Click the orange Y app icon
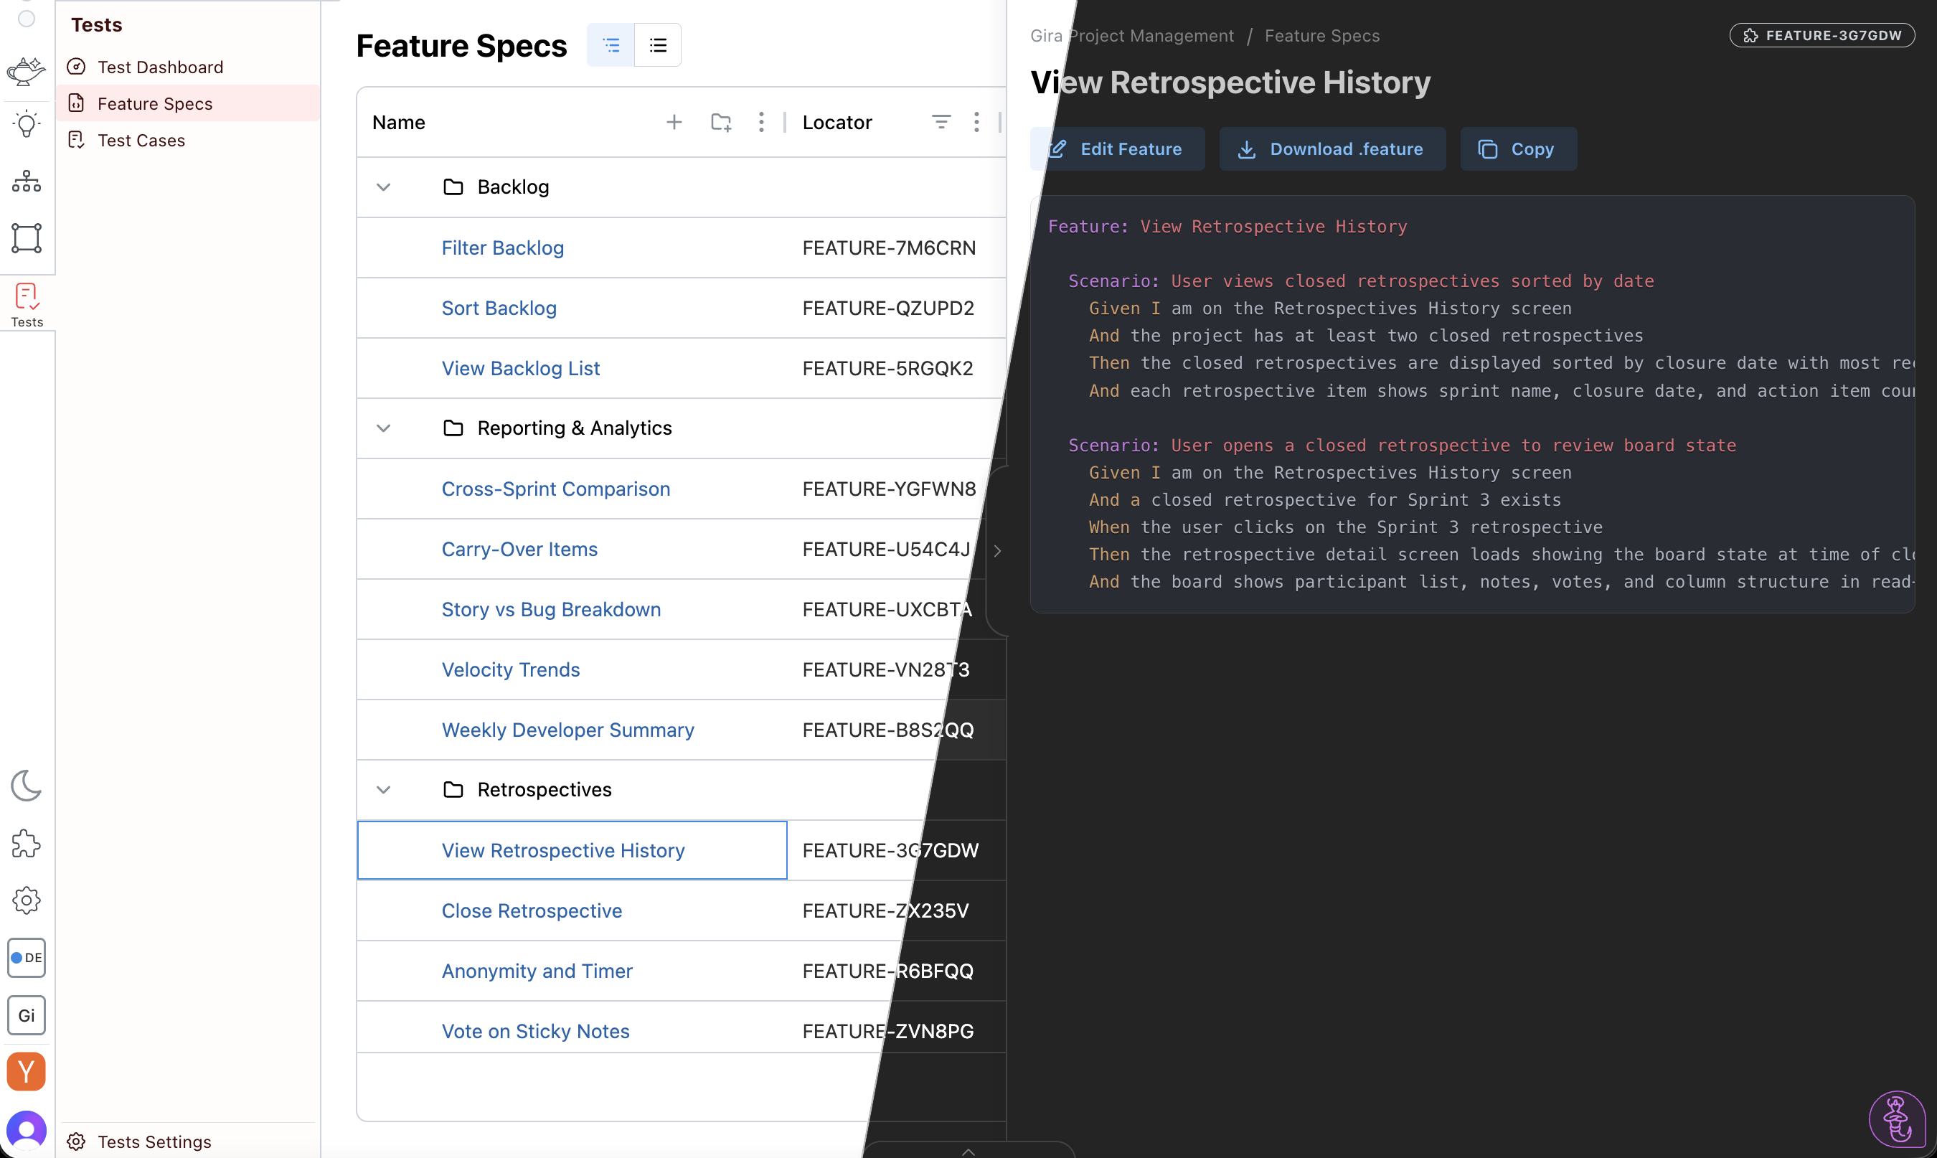The height and width of the screenshot is (1158, 1937). click(27, 1072)
